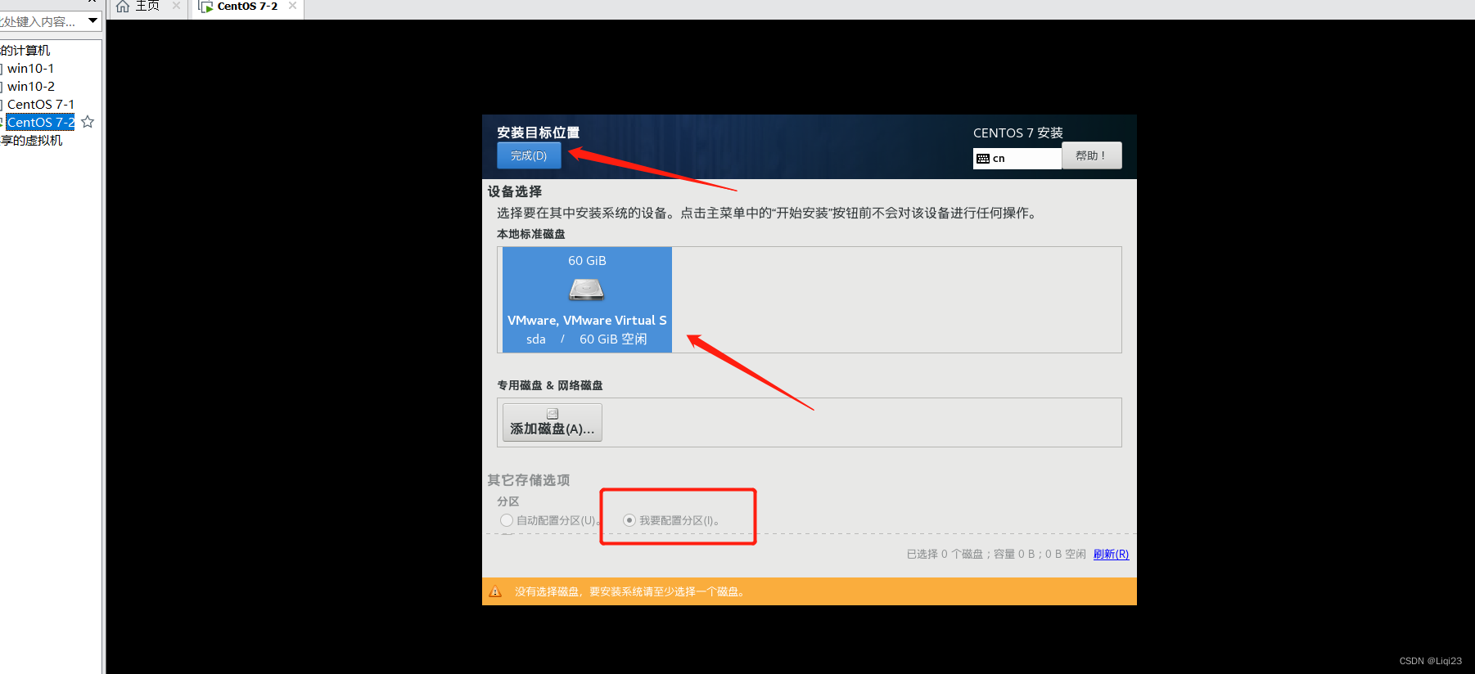Select the my computer tree root
The width and height of the screenshot is (1475, 674).
pyautogui.click(x=25, y=51)
